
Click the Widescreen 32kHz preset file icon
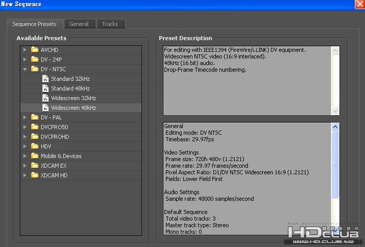(46, 98)
